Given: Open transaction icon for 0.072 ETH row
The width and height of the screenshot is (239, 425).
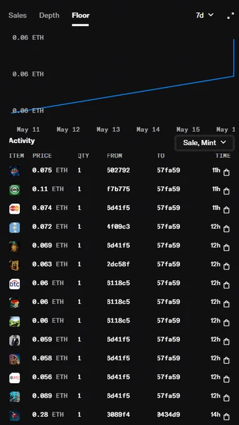Looking at the screenshot, I should click(x=227, y=229).
